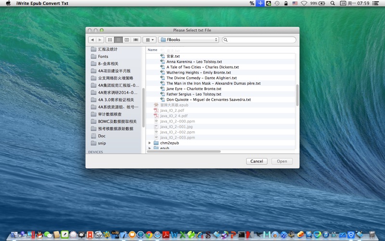
Task: Switch to column view mode
Action: [x=127, y=40]
